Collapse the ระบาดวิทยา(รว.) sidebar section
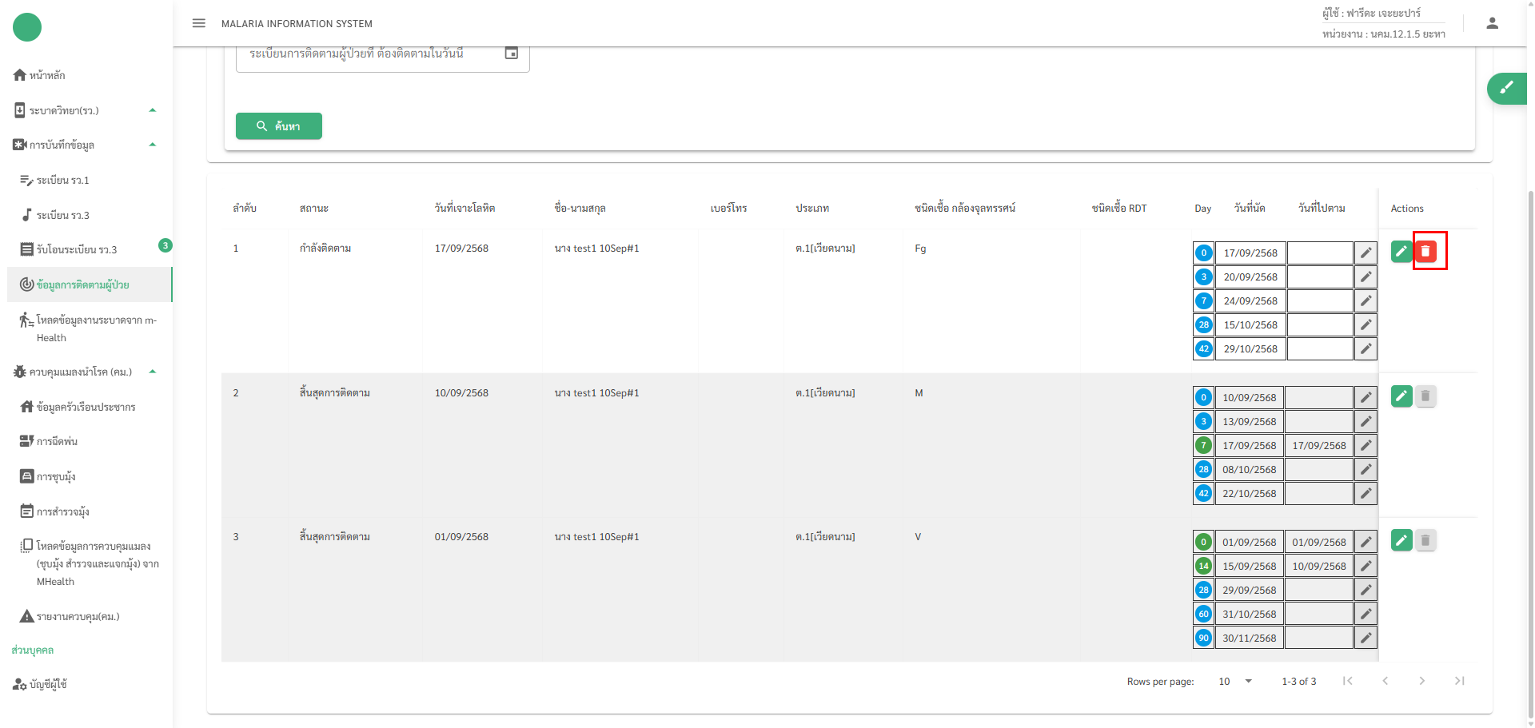The width and height of the screenshot is (1535, 728). [x=153, y=110]
